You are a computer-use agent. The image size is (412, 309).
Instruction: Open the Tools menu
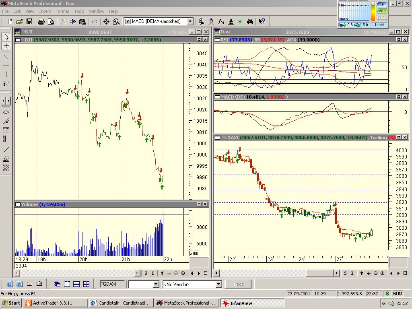click(79, 11)
